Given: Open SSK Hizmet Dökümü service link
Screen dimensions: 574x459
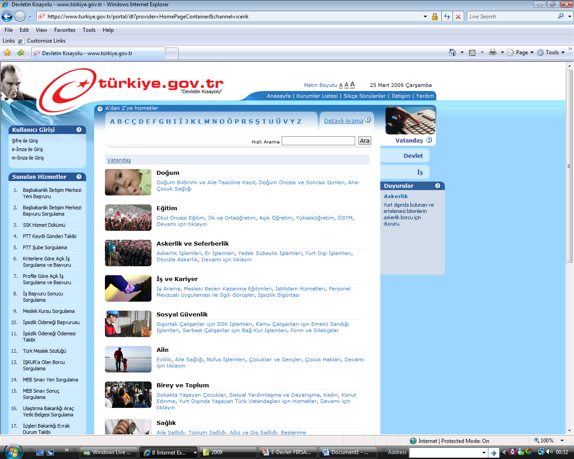Looking at the screenshot, I should [x=44, y=225].
